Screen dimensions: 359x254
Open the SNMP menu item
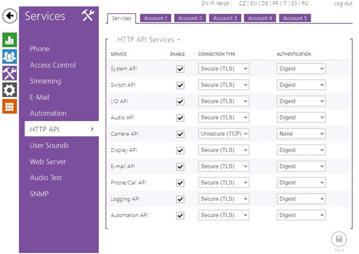[39, 194]
